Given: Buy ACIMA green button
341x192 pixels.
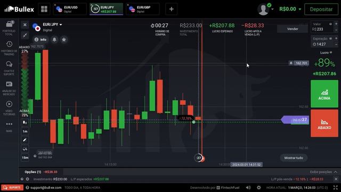Looking at the screenshot, I should click(x=324, y=94).
